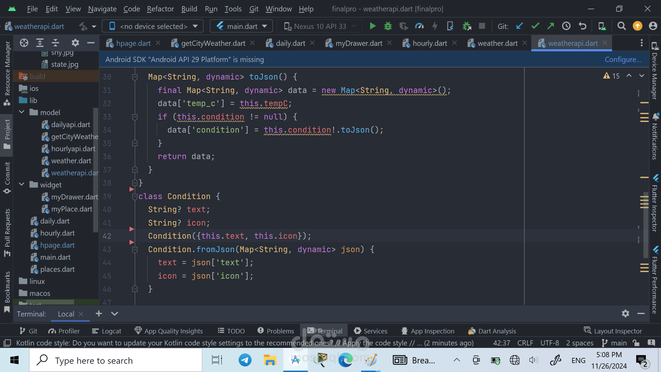Commit changes with the Git green checkmark icon

[x=535, y=26]
